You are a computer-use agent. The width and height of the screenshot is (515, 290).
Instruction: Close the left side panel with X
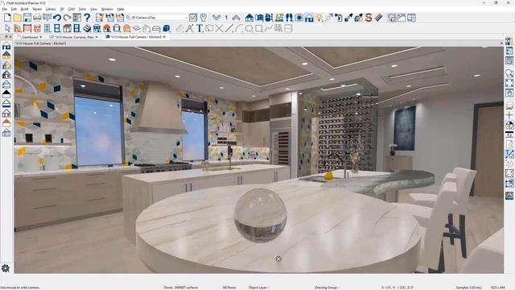[x=10, y=37]
